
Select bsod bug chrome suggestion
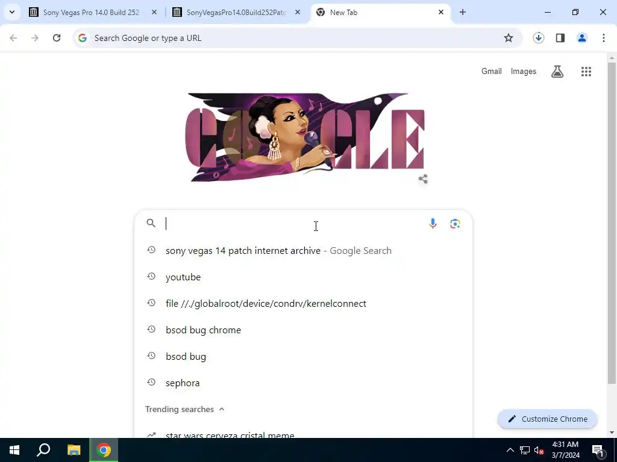tap(303, 330)
